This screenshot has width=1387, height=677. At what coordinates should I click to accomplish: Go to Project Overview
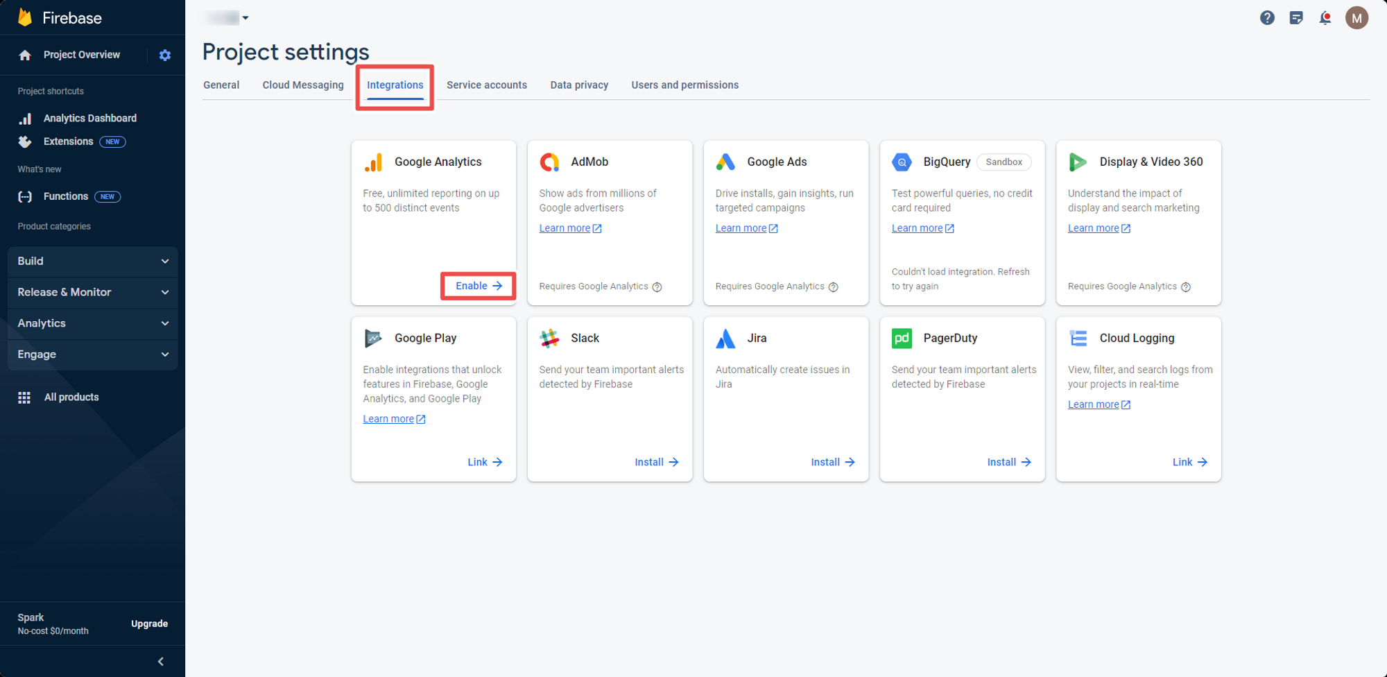pyautogui.click(x=82, y=55)
